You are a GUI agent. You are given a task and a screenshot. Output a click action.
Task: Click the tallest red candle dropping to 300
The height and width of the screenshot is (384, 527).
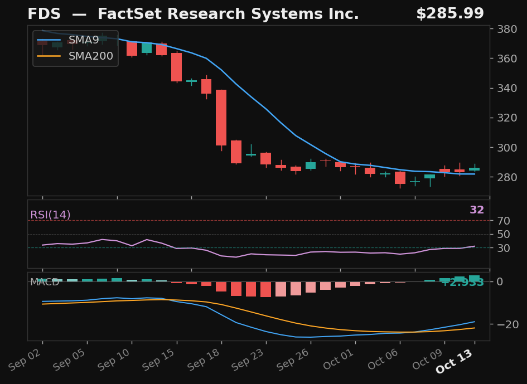point(221,118)
